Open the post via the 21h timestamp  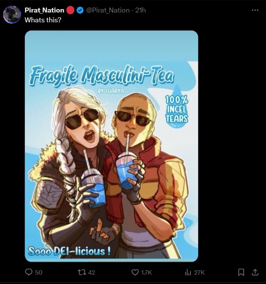click(x=140, y=10)
